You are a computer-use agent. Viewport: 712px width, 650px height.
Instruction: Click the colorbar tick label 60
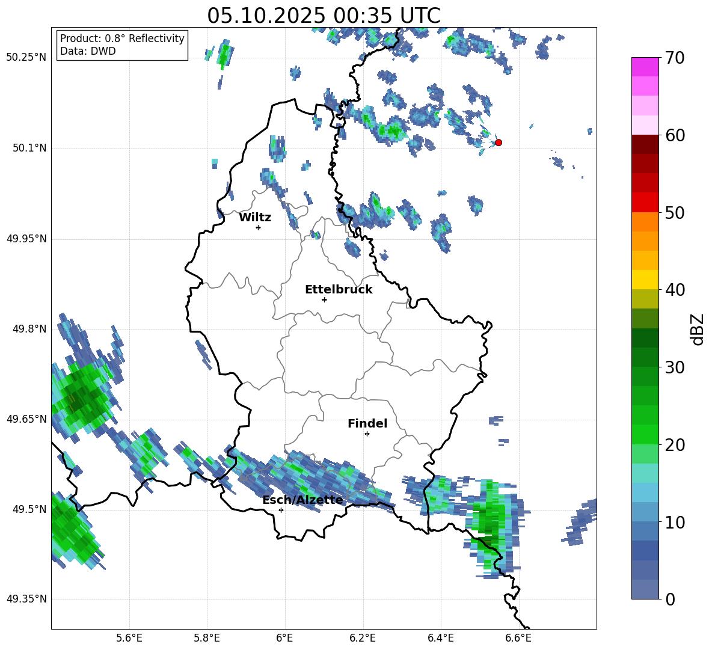click(x=675, y=135)
